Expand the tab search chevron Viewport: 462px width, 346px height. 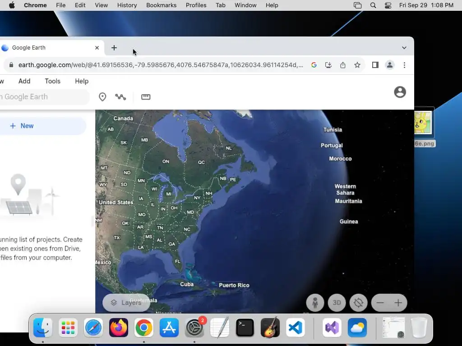tap(404, 48)
